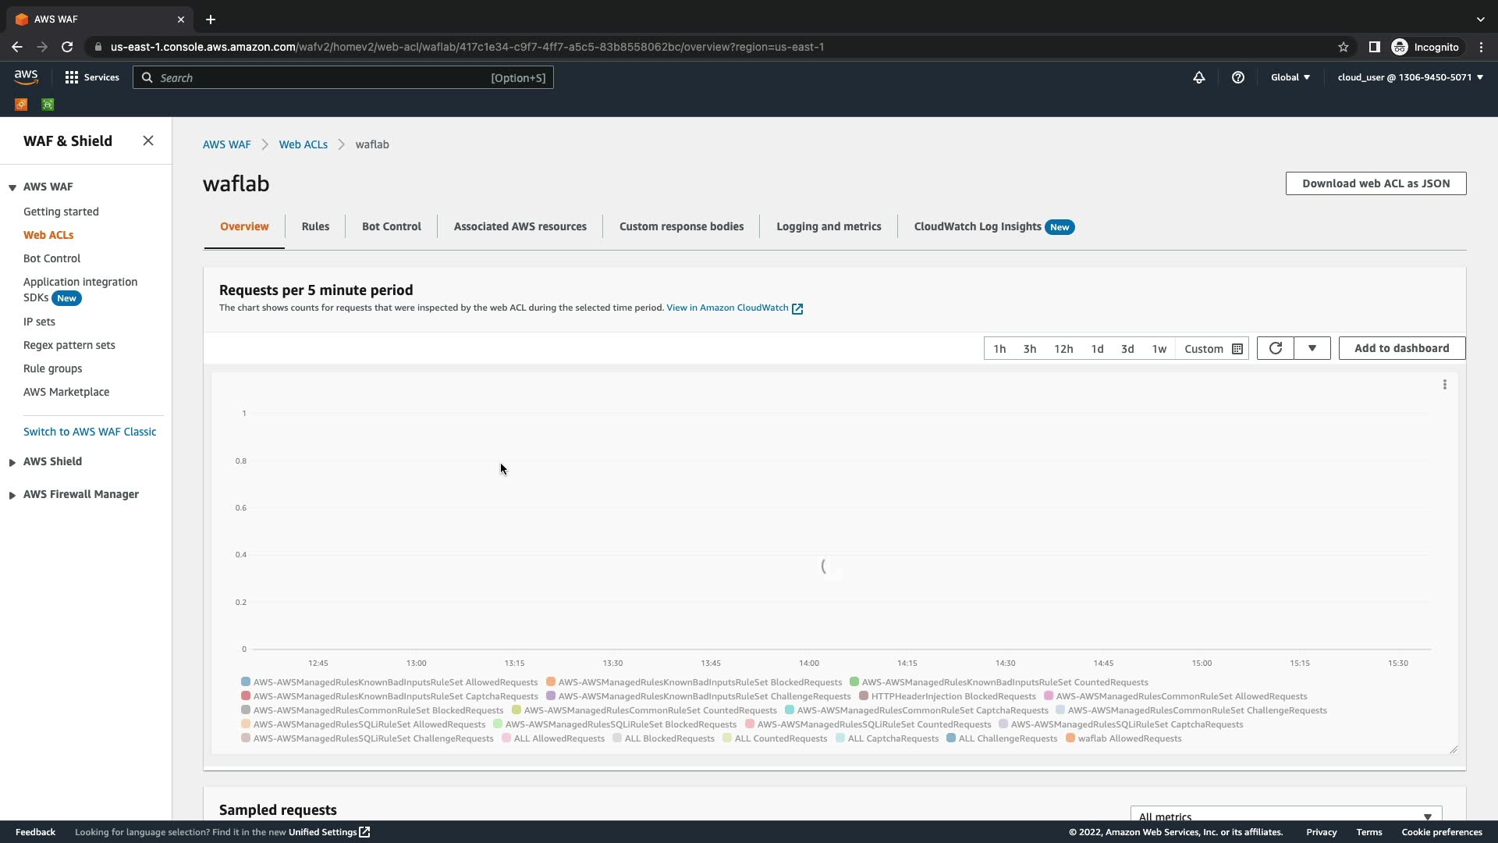
Task: Toggle the ALL BlockedRequests legend series
Action: pyautogui.click(x=669, y=738)
